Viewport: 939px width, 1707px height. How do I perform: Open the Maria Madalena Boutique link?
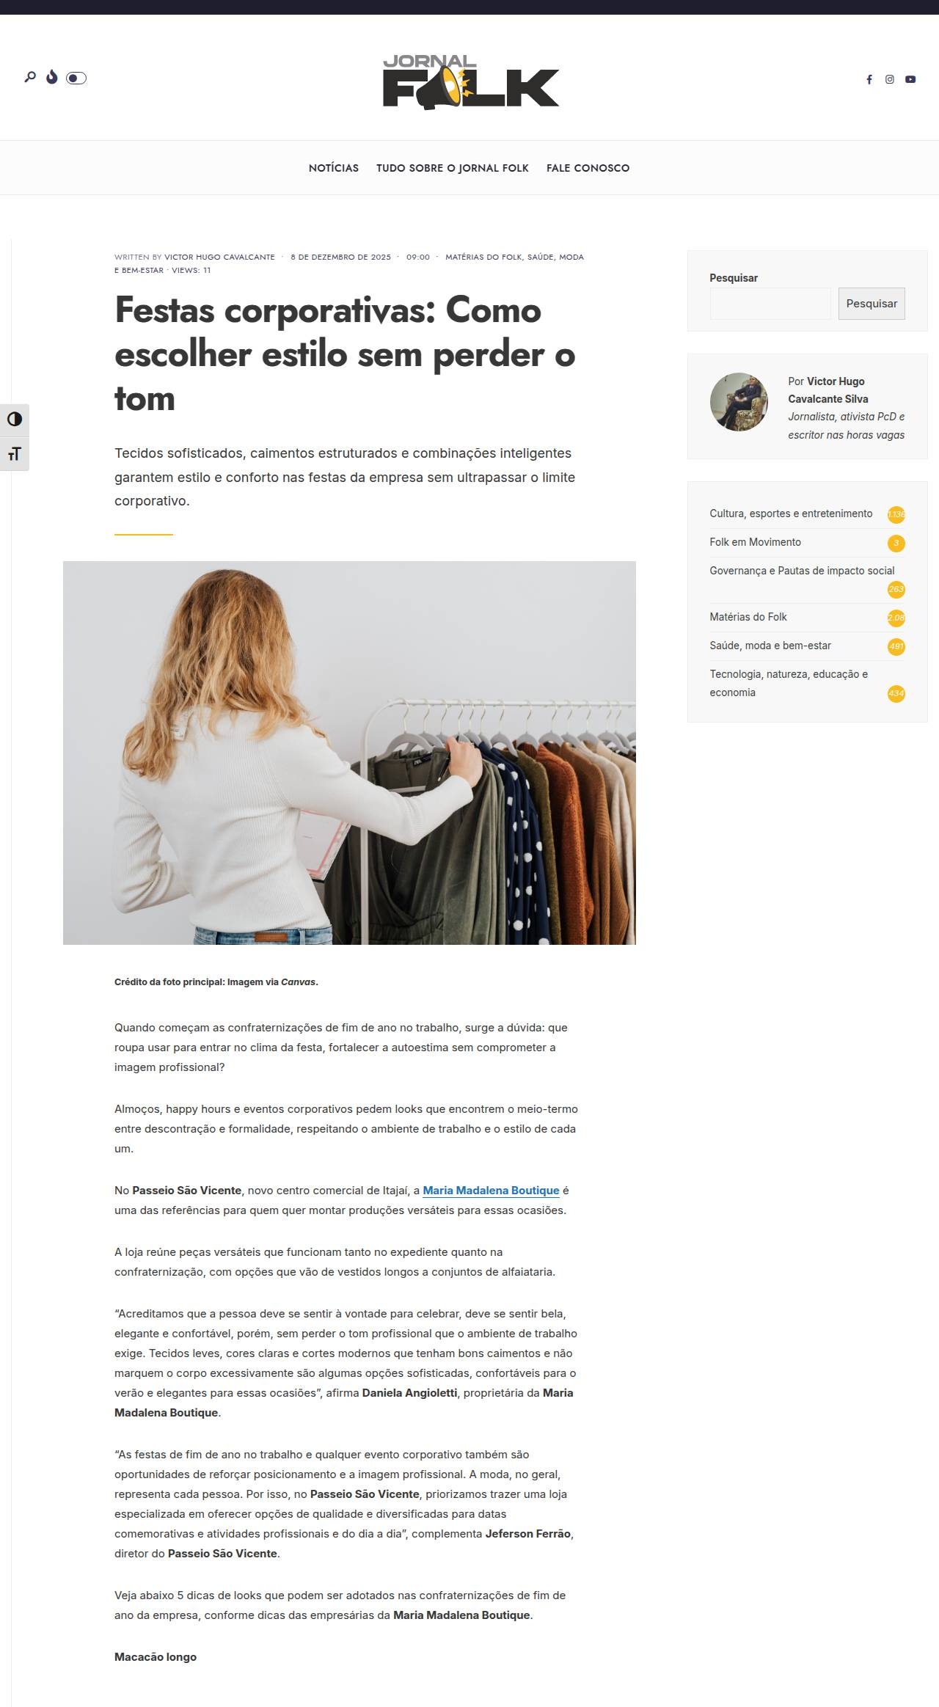[491, 1191]
